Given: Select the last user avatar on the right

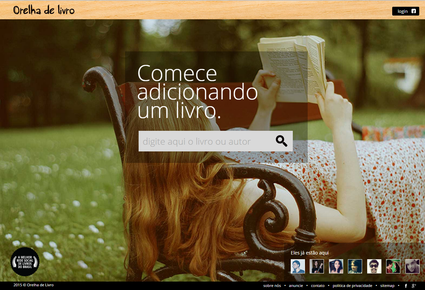Looking at the screenshot, I should point(412,266).
